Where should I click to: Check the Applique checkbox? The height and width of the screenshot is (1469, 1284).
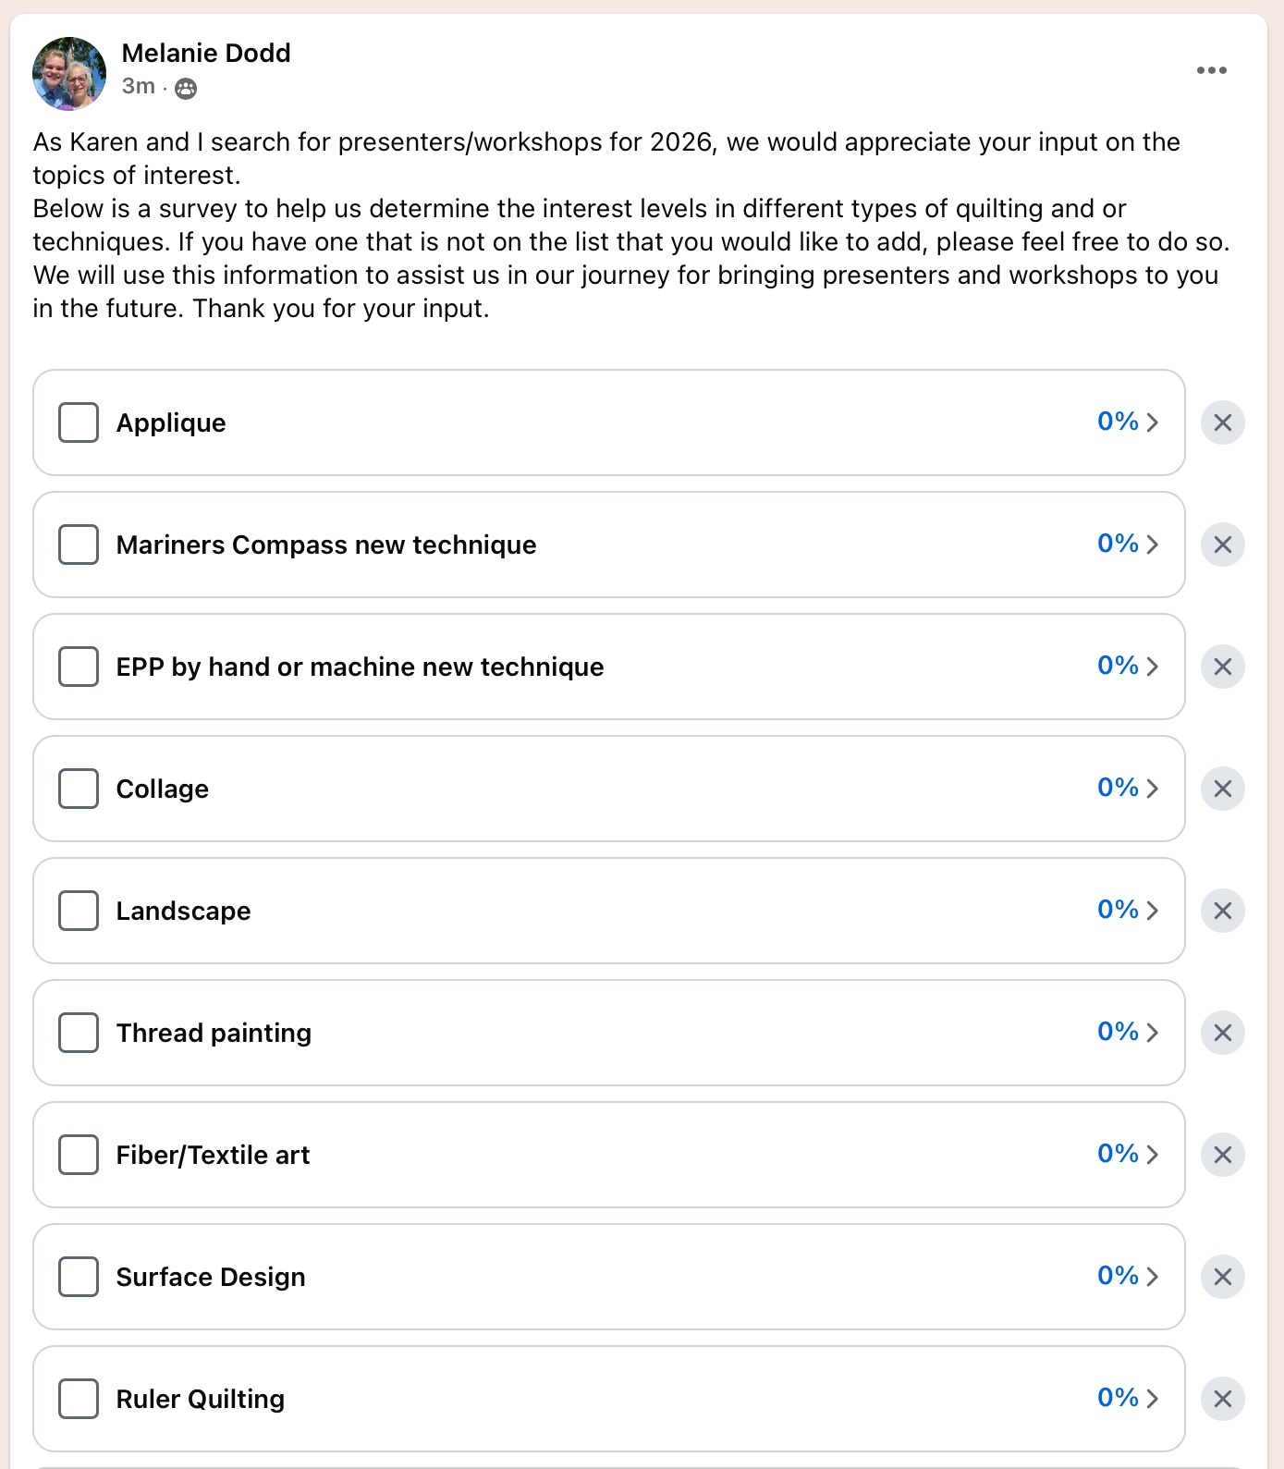pyautogui.click(x=79, y=422)
